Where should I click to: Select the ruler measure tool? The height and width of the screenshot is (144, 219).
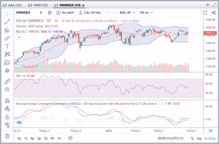pyautogui.click(x=7, y=82)
